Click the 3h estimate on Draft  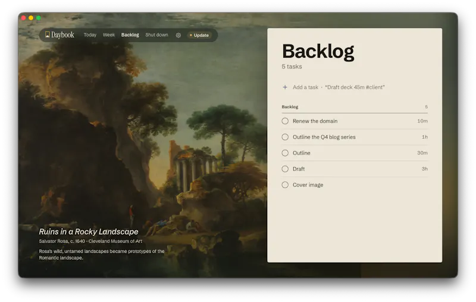[x=425, y=169]
